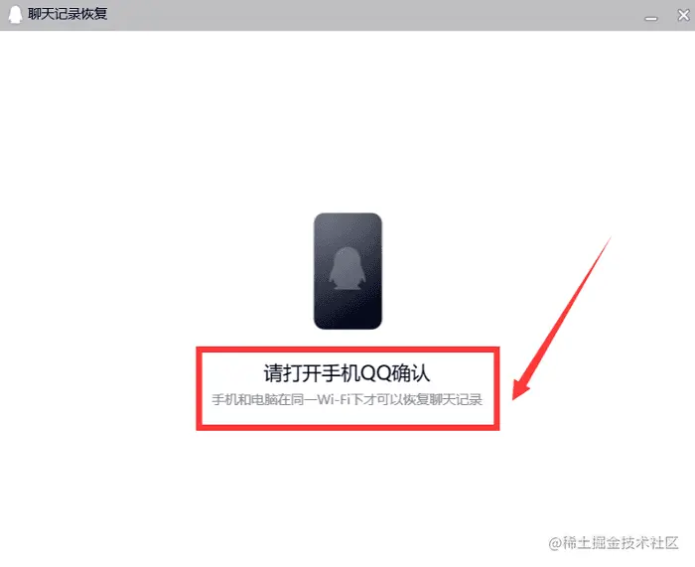Click the "QQ" letters in the heading
This screenshot has width=695, height=567.
click(x=375, y=373)
